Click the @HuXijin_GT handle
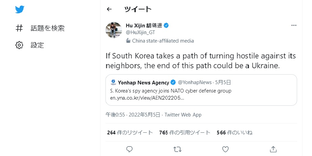Screen dimensions: 312x156 pos(140,33)
